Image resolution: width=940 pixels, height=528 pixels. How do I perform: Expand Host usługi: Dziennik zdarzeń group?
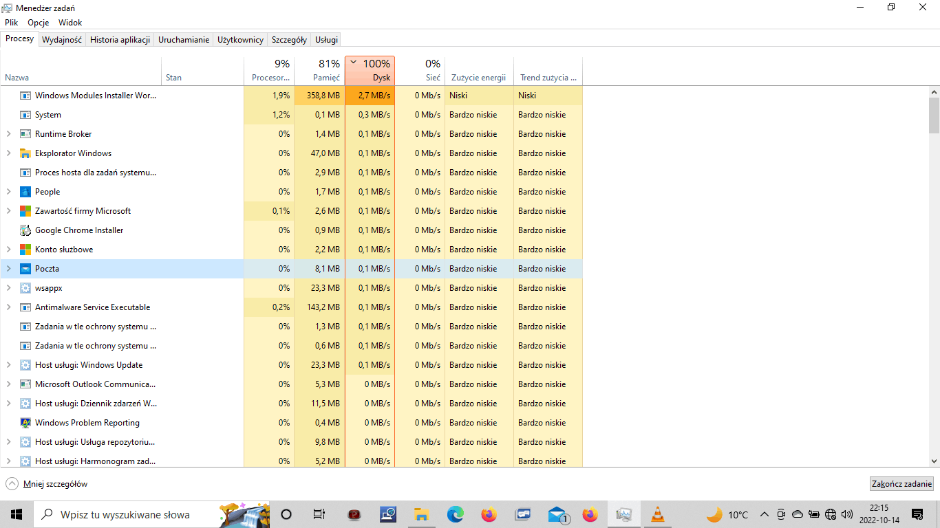(x=8, y=404)
